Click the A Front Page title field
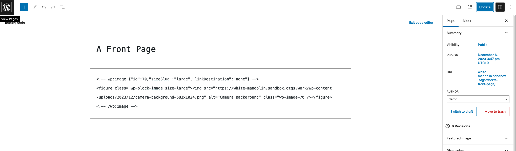This screenshot has width=516, height=151. click(x=221, y=49)
